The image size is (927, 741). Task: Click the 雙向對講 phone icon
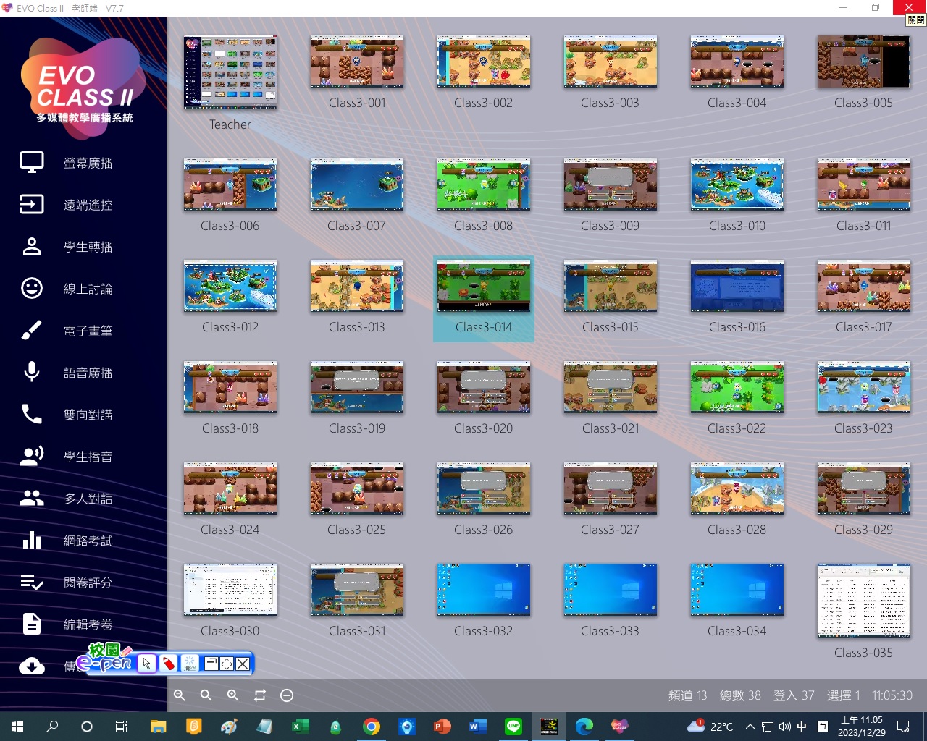click(32, 415)
